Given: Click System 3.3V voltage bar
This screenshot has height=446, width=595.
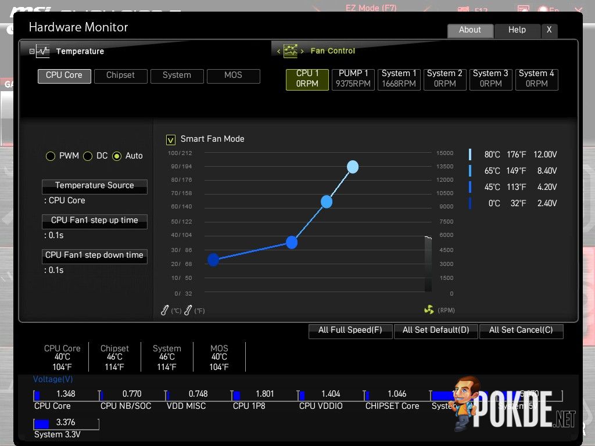Looking at the screenshot, I should 66,423.
